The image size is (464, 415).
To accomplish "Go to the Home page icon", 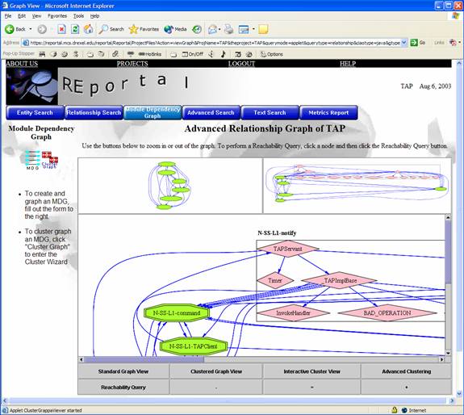I will pos(88,29).
